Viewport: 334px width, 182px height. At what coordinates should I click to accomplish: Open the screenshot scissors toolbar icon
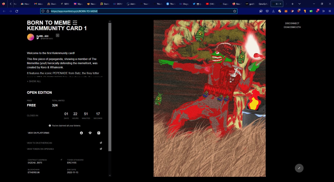tap(261, 11)
